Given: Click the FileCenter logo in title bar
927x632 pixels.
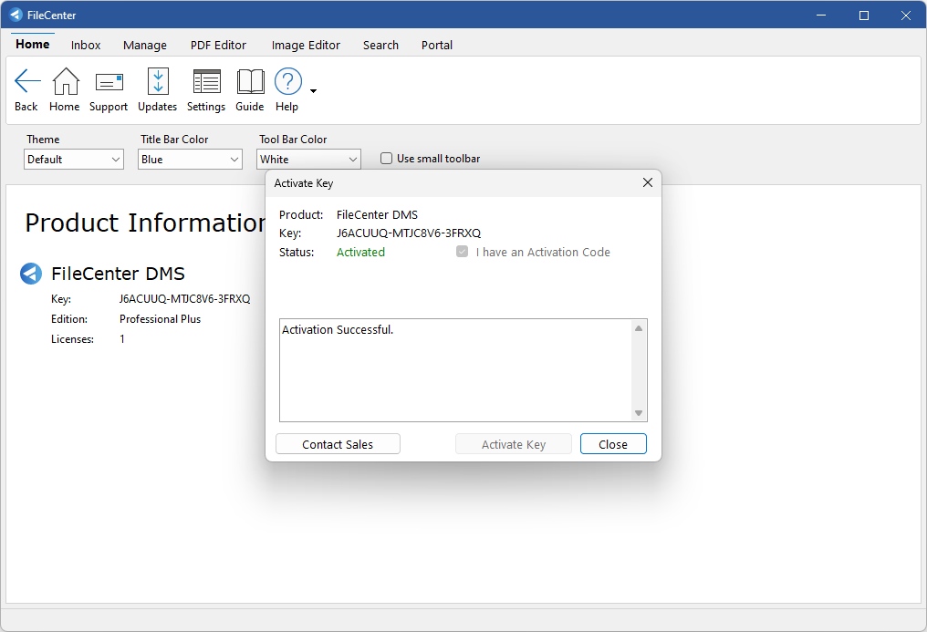Looking at the screenshot, I should click(16, 15).
